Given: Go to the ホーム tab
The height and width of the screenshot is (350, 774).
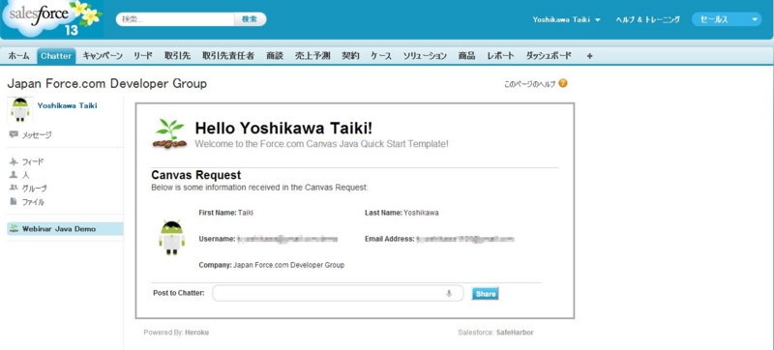Looking at the screenshot, I should tap(18, 56).
